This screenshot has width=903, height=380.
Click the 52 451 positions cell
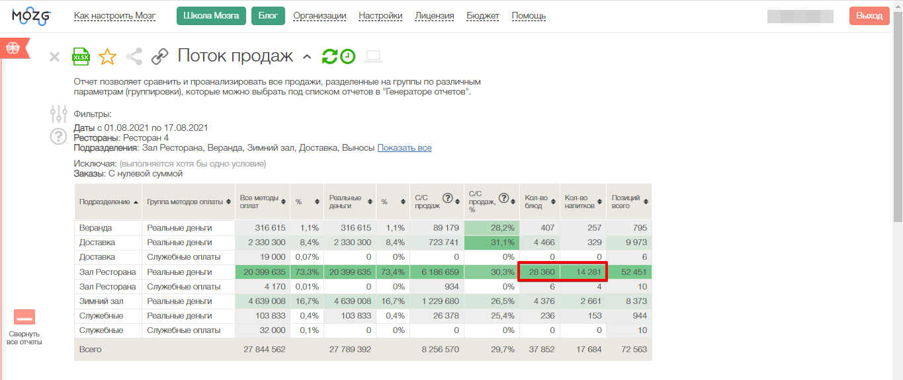click(628, 272)
